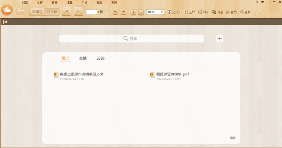Click the elephant app logo icon
The height and width of the screenshot is (148, 282).
(x=7, y=10)
